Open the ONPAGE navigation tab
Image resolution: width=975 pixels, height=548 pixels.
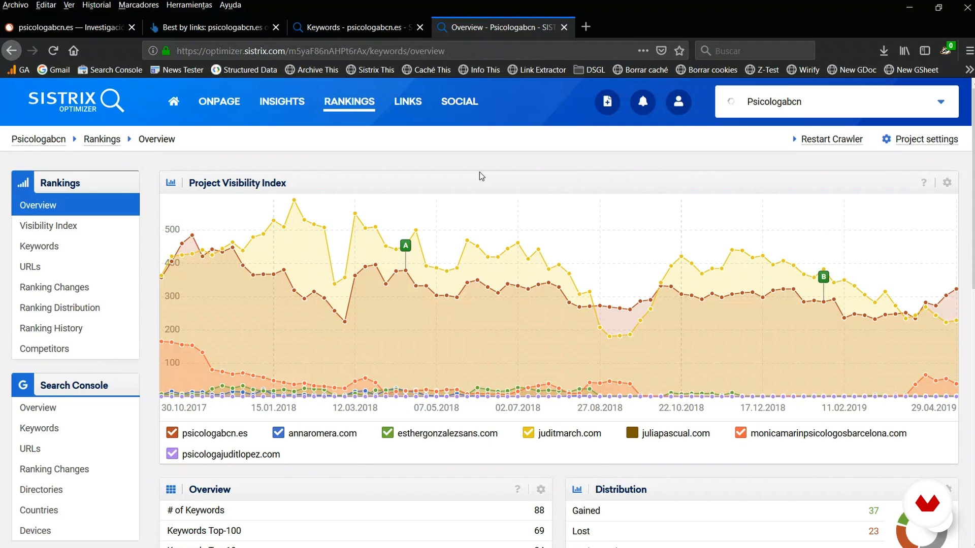tap(219, 101)
